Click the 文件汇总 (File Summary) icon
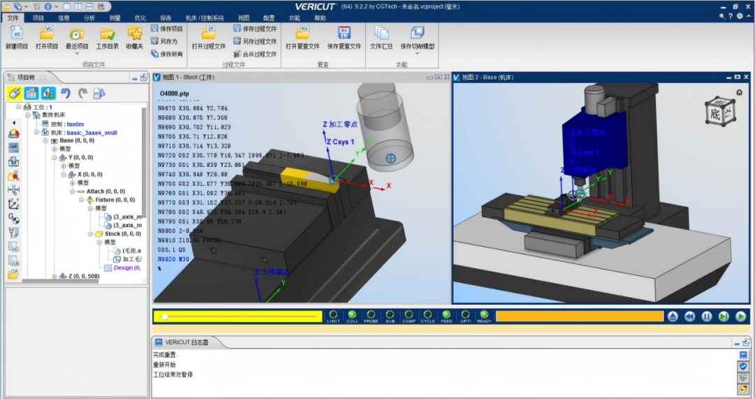 click(381, 34)
